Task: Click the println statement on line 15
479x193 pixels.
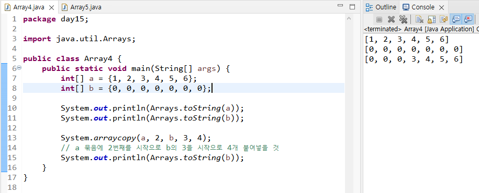Action: coord(152,158)
